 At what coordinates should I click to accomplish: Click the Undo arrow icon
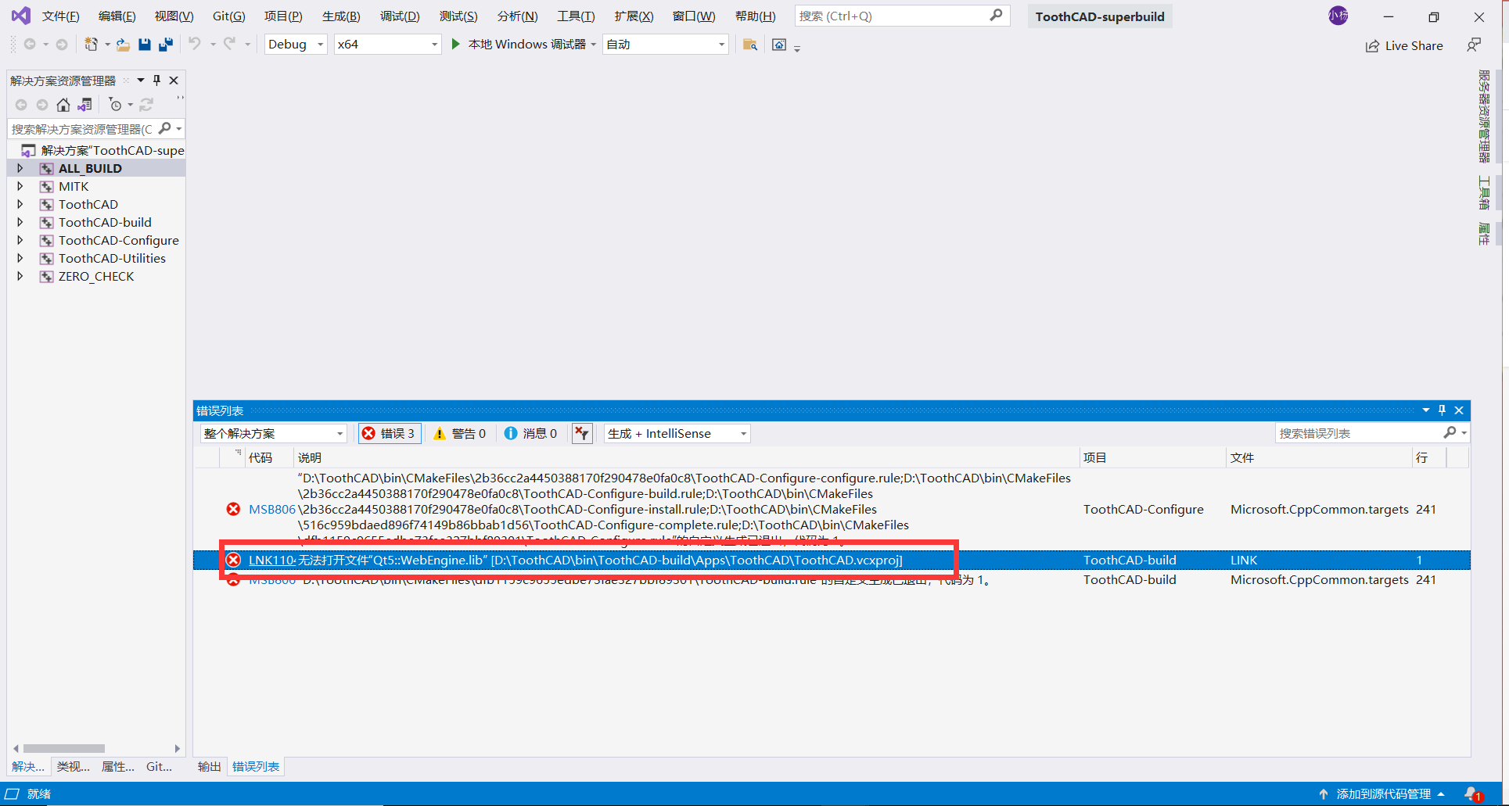[194, 45]
